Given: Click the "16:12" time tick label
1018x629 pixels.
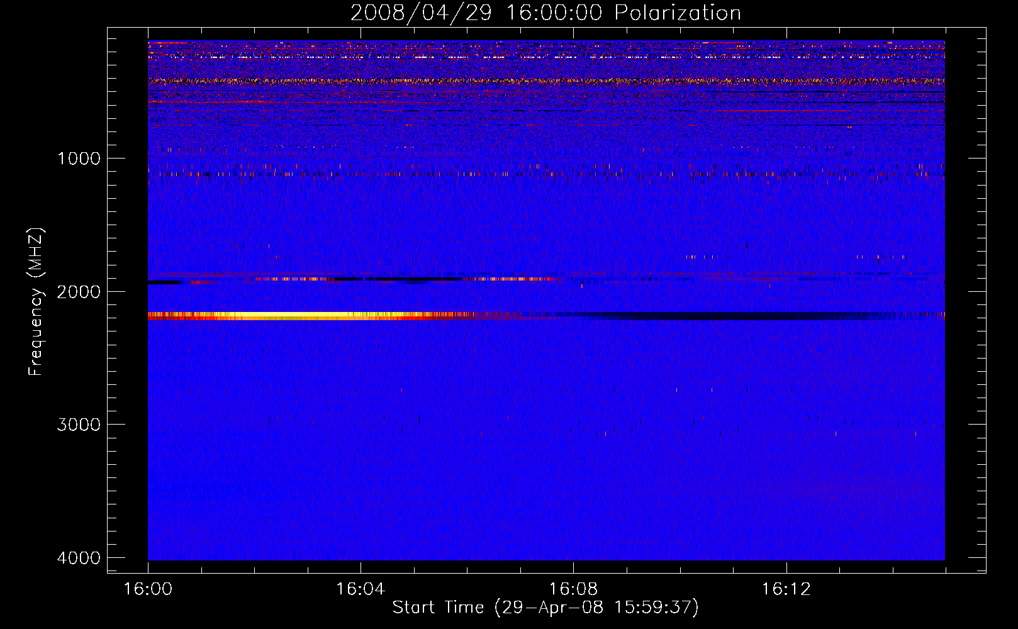Looking at the screenshot, I should click(786, 589).
